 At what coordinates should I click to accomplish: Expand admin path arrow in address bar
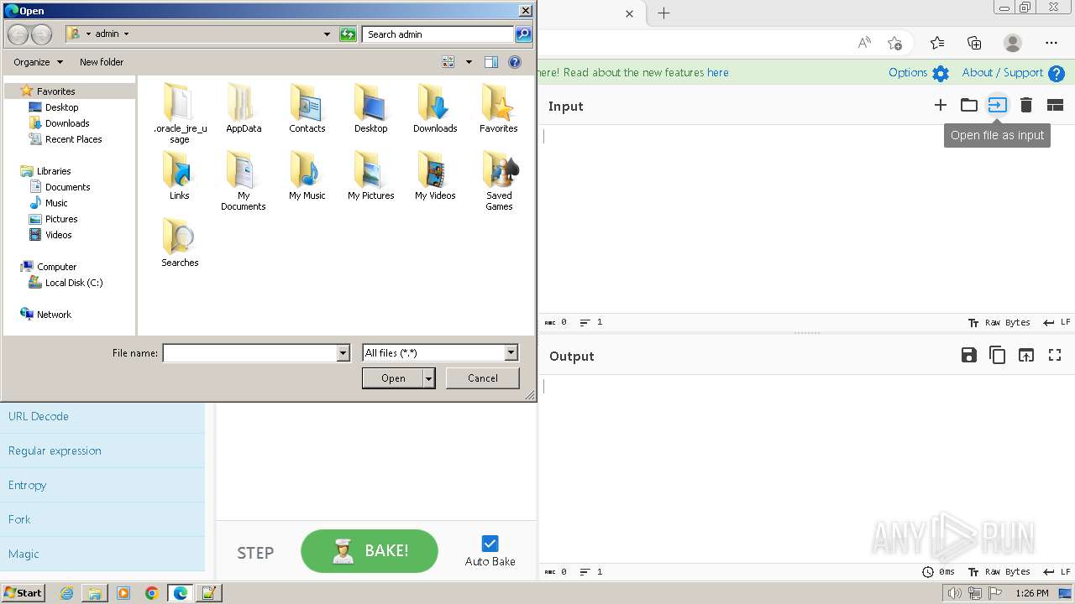pyautogui.click(x=126, y=34)
